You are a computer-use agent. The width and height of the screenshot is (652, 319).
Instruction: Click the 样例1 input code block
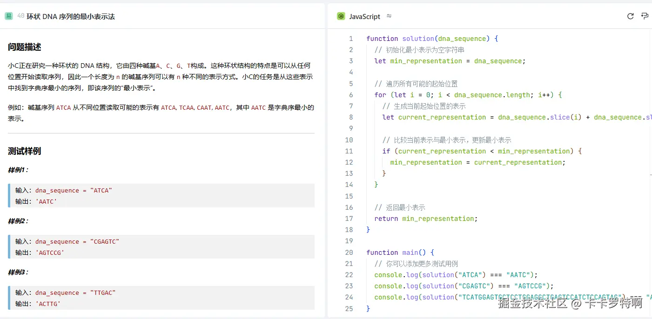point(161,195)
